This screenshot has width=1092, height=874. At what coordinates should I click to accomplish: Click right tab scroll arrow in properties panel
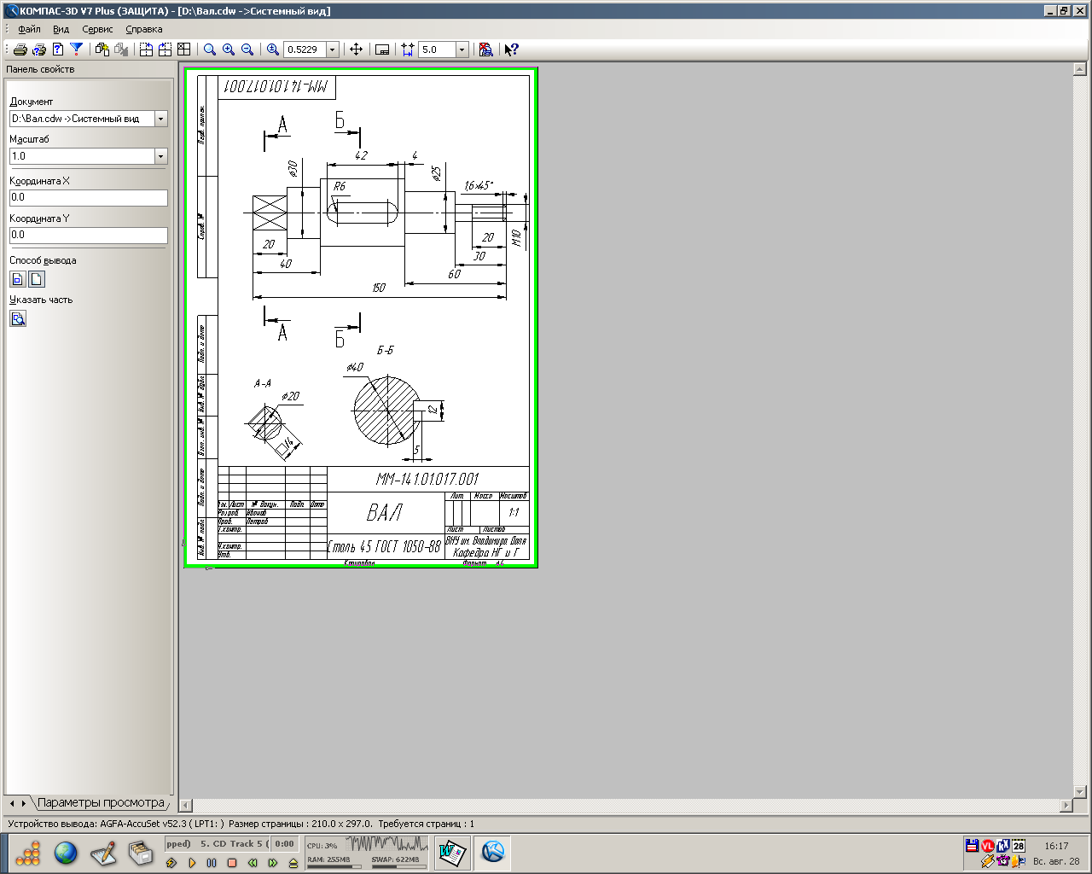24,803
